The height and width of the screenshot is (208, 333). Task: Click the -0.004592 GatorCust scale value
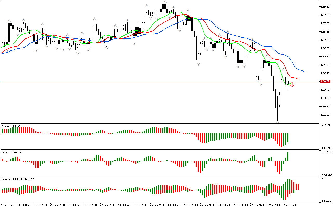coord(325,201)
